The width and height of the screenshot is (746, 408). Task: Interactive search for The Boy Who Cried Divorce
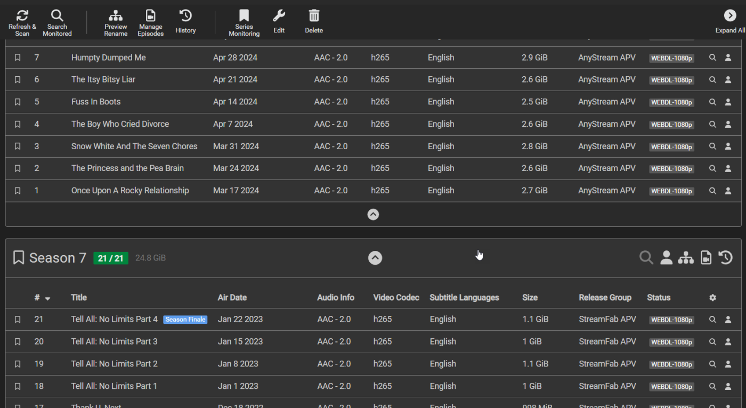728,124
